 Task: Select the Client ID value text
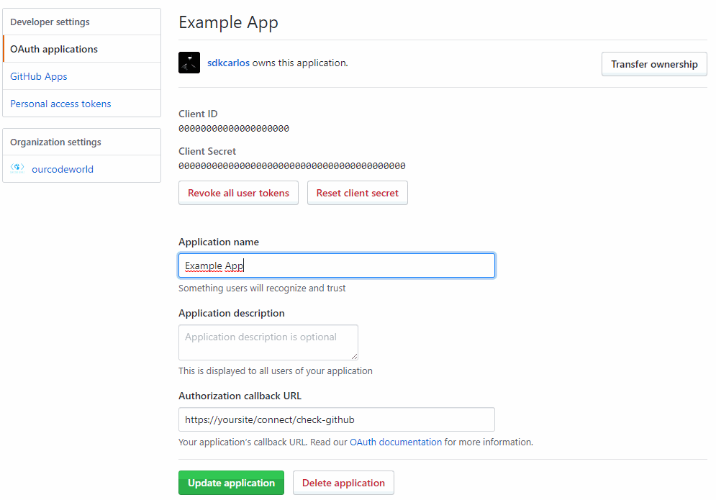(x=233, y=128)
